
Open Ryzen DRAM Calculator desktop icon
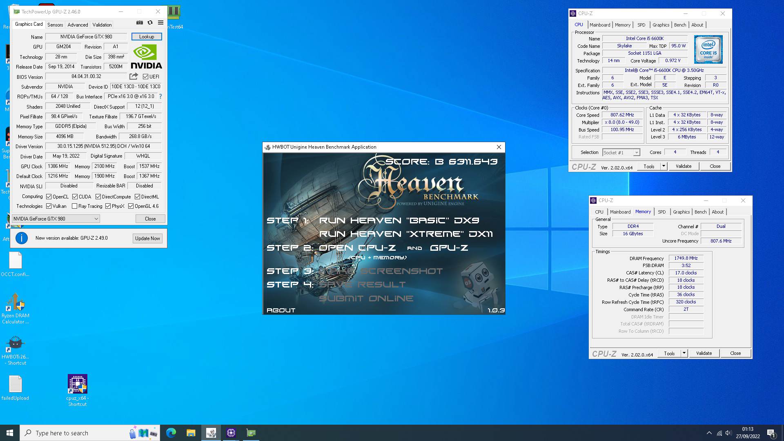point(15,309)
